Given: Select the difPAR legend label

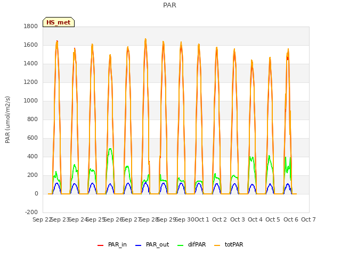Looking at the screenshot, I should point(197,244).
